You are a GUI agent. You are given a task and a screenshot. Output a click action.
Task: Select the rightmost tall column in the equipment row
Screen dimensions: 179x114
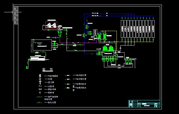153,29
